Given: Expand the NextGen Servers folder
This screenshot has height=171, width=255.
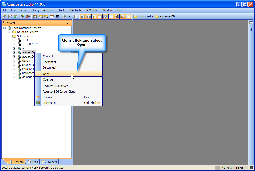Looking at the screenshot, I should [x=9, y=32].
